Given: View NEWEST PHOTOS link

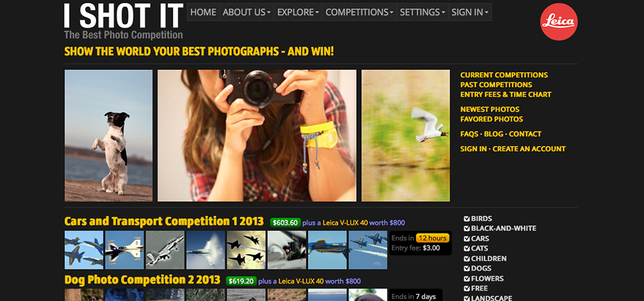Looking at the screenshot, I should [489, 109].
